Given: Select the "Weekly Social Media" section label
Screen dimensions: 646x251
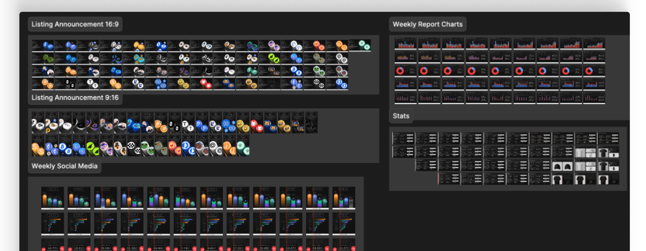Looking at the screenshot, I should tap(65, 166).
